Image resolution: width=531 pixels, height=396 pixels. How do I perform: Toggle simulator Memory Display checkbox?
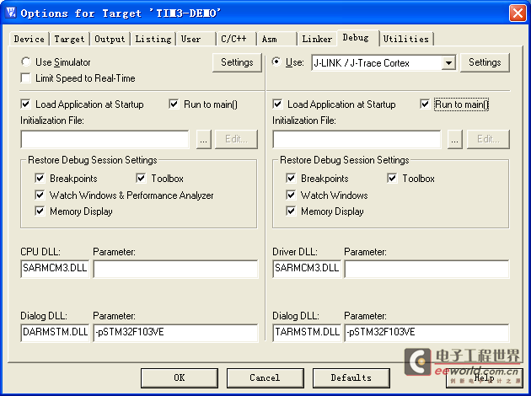[40, 211]
